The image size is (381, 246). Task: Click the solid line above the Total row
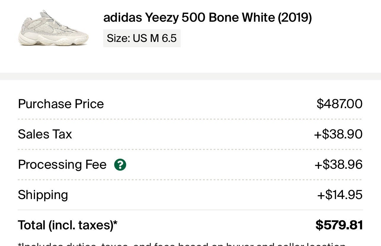pyautogui.click(x=190, y=210)
